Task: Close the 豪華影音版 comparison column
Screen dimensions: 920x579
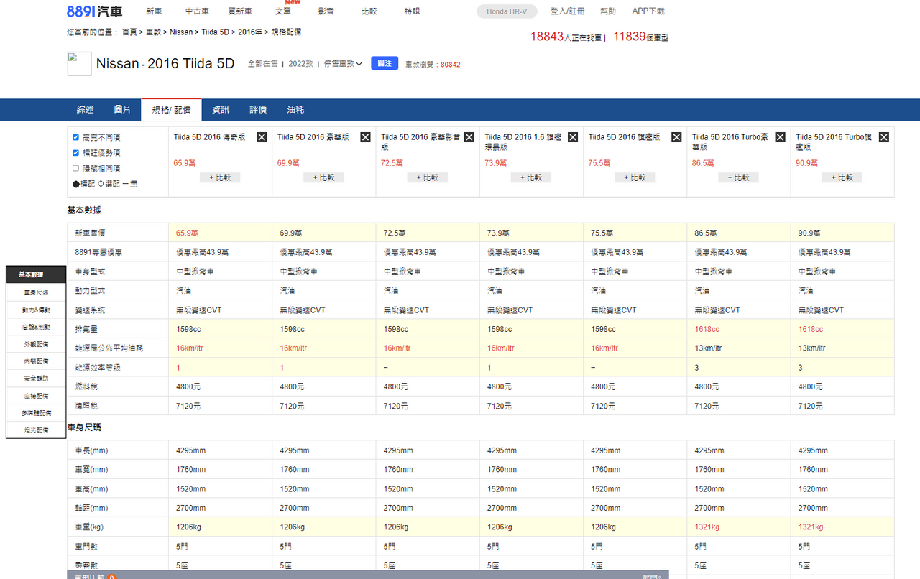Action: pos(469,137)
